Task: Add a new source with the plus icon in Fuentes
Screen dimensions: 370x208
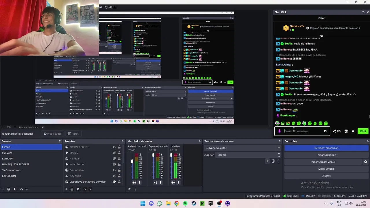Action: point(66,189)
